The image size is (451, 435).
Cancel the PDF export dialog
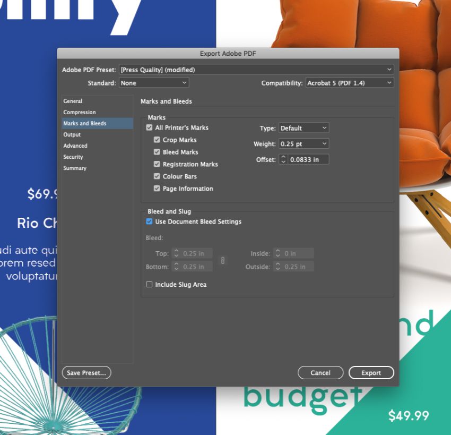[x=320, y=372]
